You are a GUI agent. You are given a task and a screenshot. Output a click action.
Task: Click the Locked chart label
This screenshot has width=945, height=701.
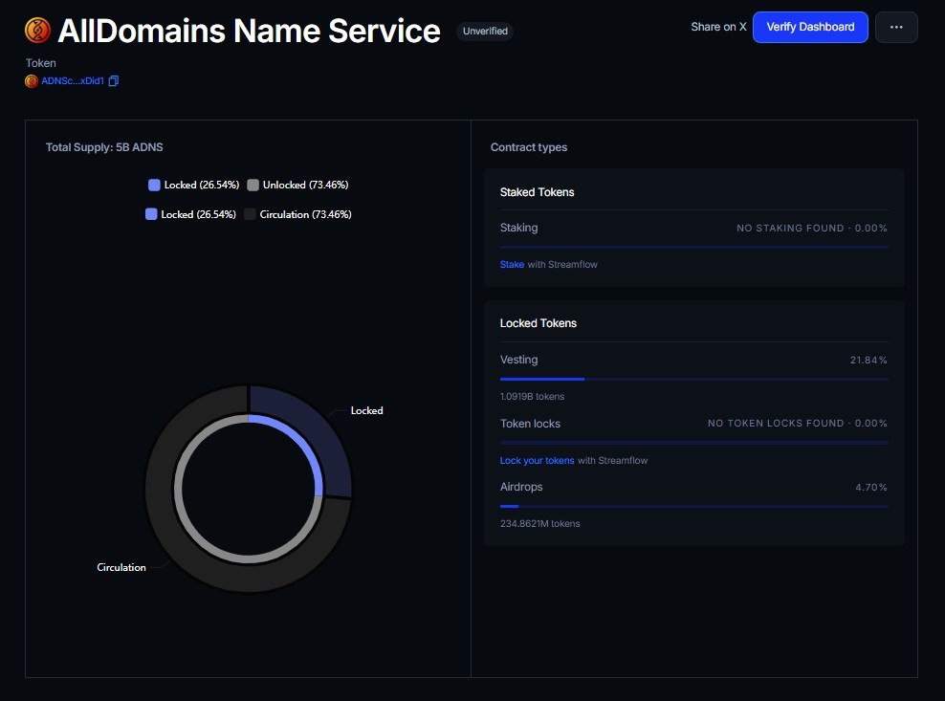[366, 410]
